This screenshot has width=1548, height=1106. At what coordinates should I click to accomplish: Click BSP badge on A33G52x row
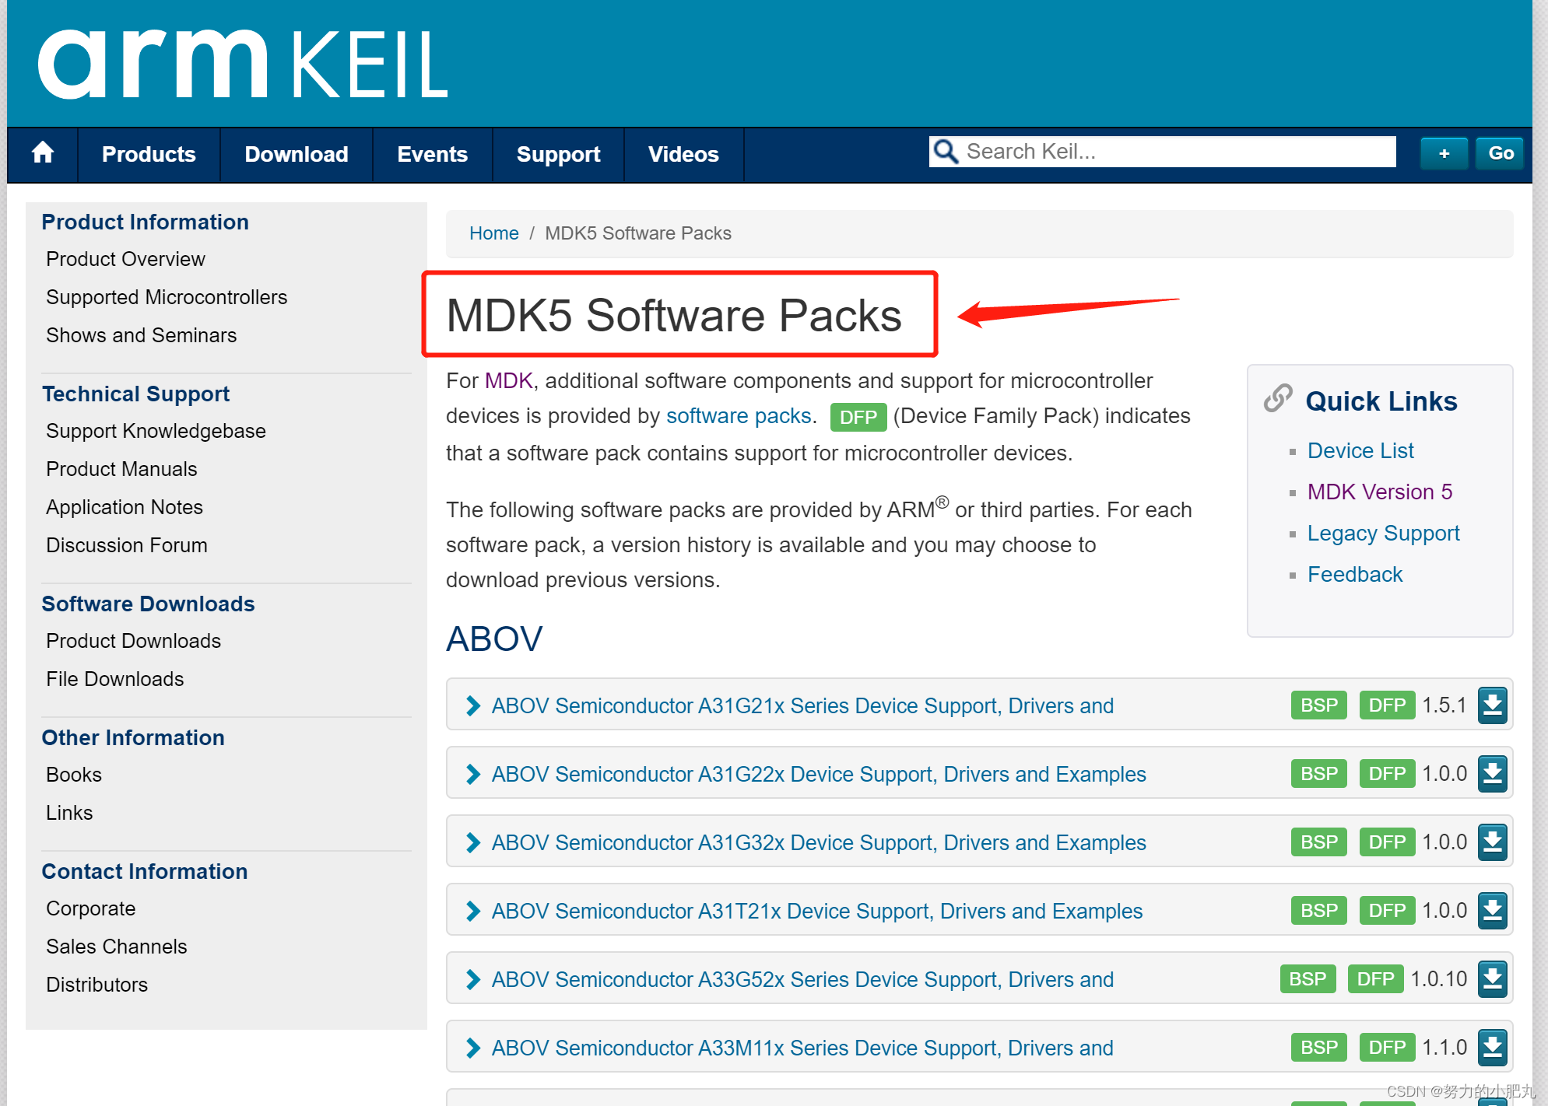(x=1308, y=979)
